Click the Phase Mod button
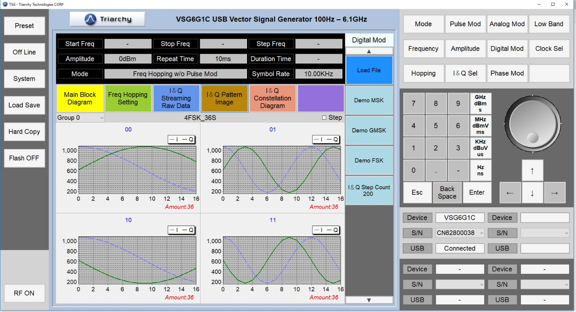This screenshot has height=312, width=576. click(507, 73)
